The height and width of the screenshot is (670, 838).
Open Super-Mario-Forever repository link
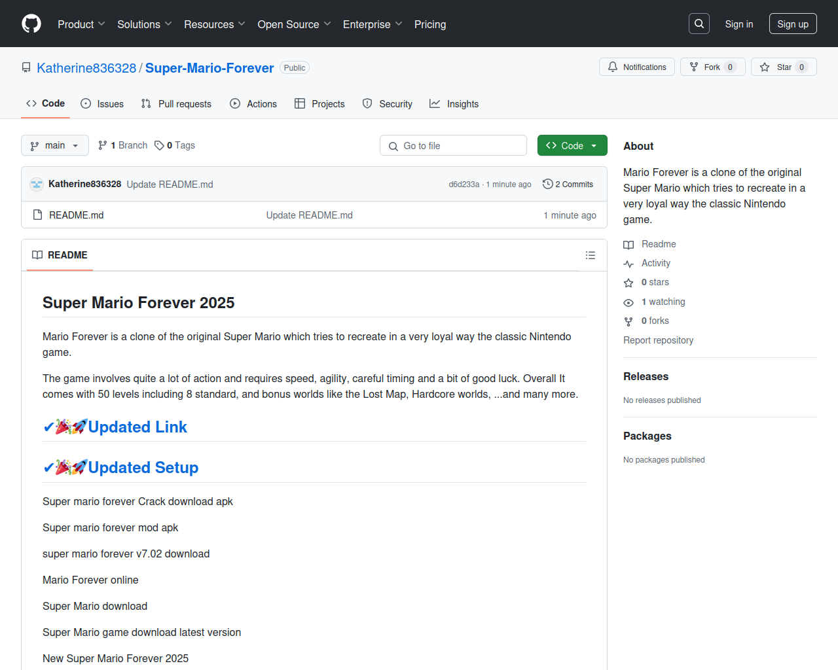[209, 68]
